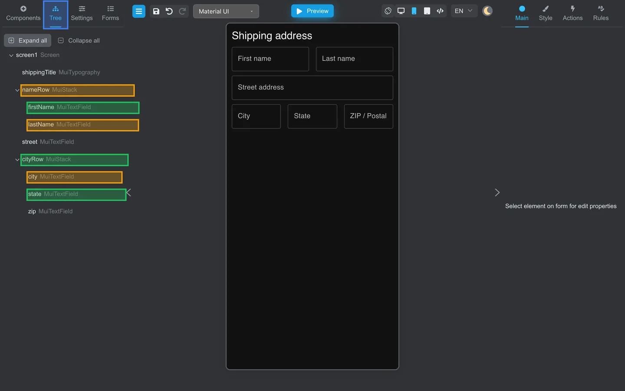This screenshot has width=625, height=391.
Task: Start Preview mode
Action: [312, 11]
